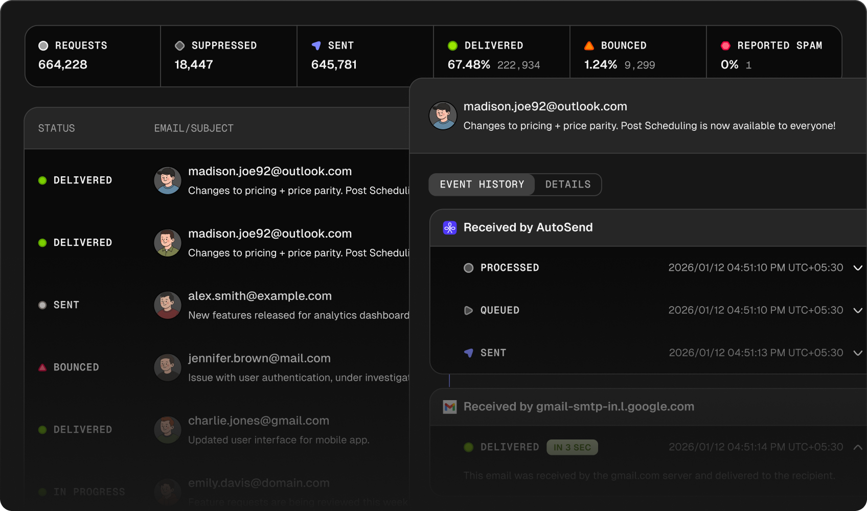
Task: Expand the PROCESSED event details
Action: [857, 268]
